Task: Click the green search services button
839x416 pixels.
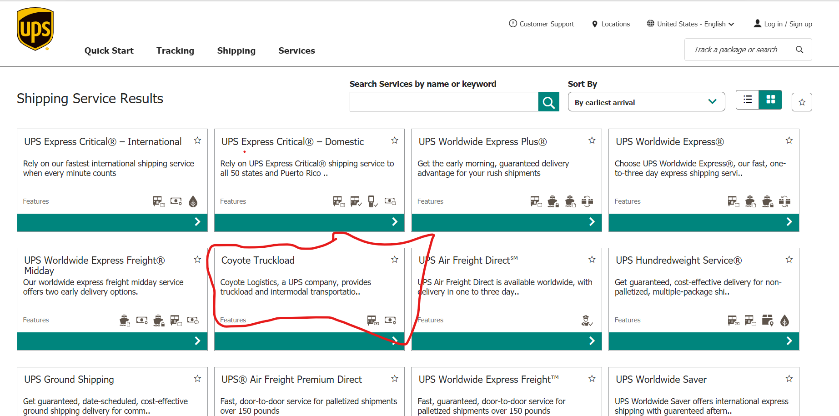Action: coord(549,101)
